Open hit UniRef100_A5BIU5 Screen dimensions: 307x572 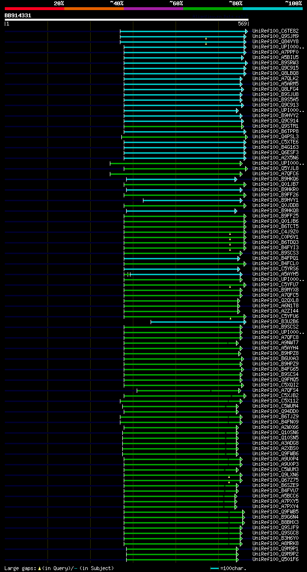pyautogui.click(x=275, y=58)
